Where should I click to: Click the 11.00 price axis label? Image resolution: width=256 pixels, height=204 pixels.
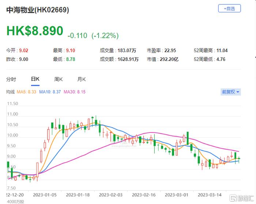(x=12, y=114)
